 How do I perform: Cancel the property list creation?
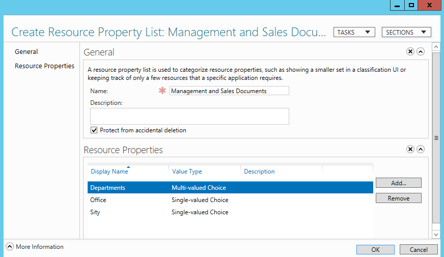(418, 250)
